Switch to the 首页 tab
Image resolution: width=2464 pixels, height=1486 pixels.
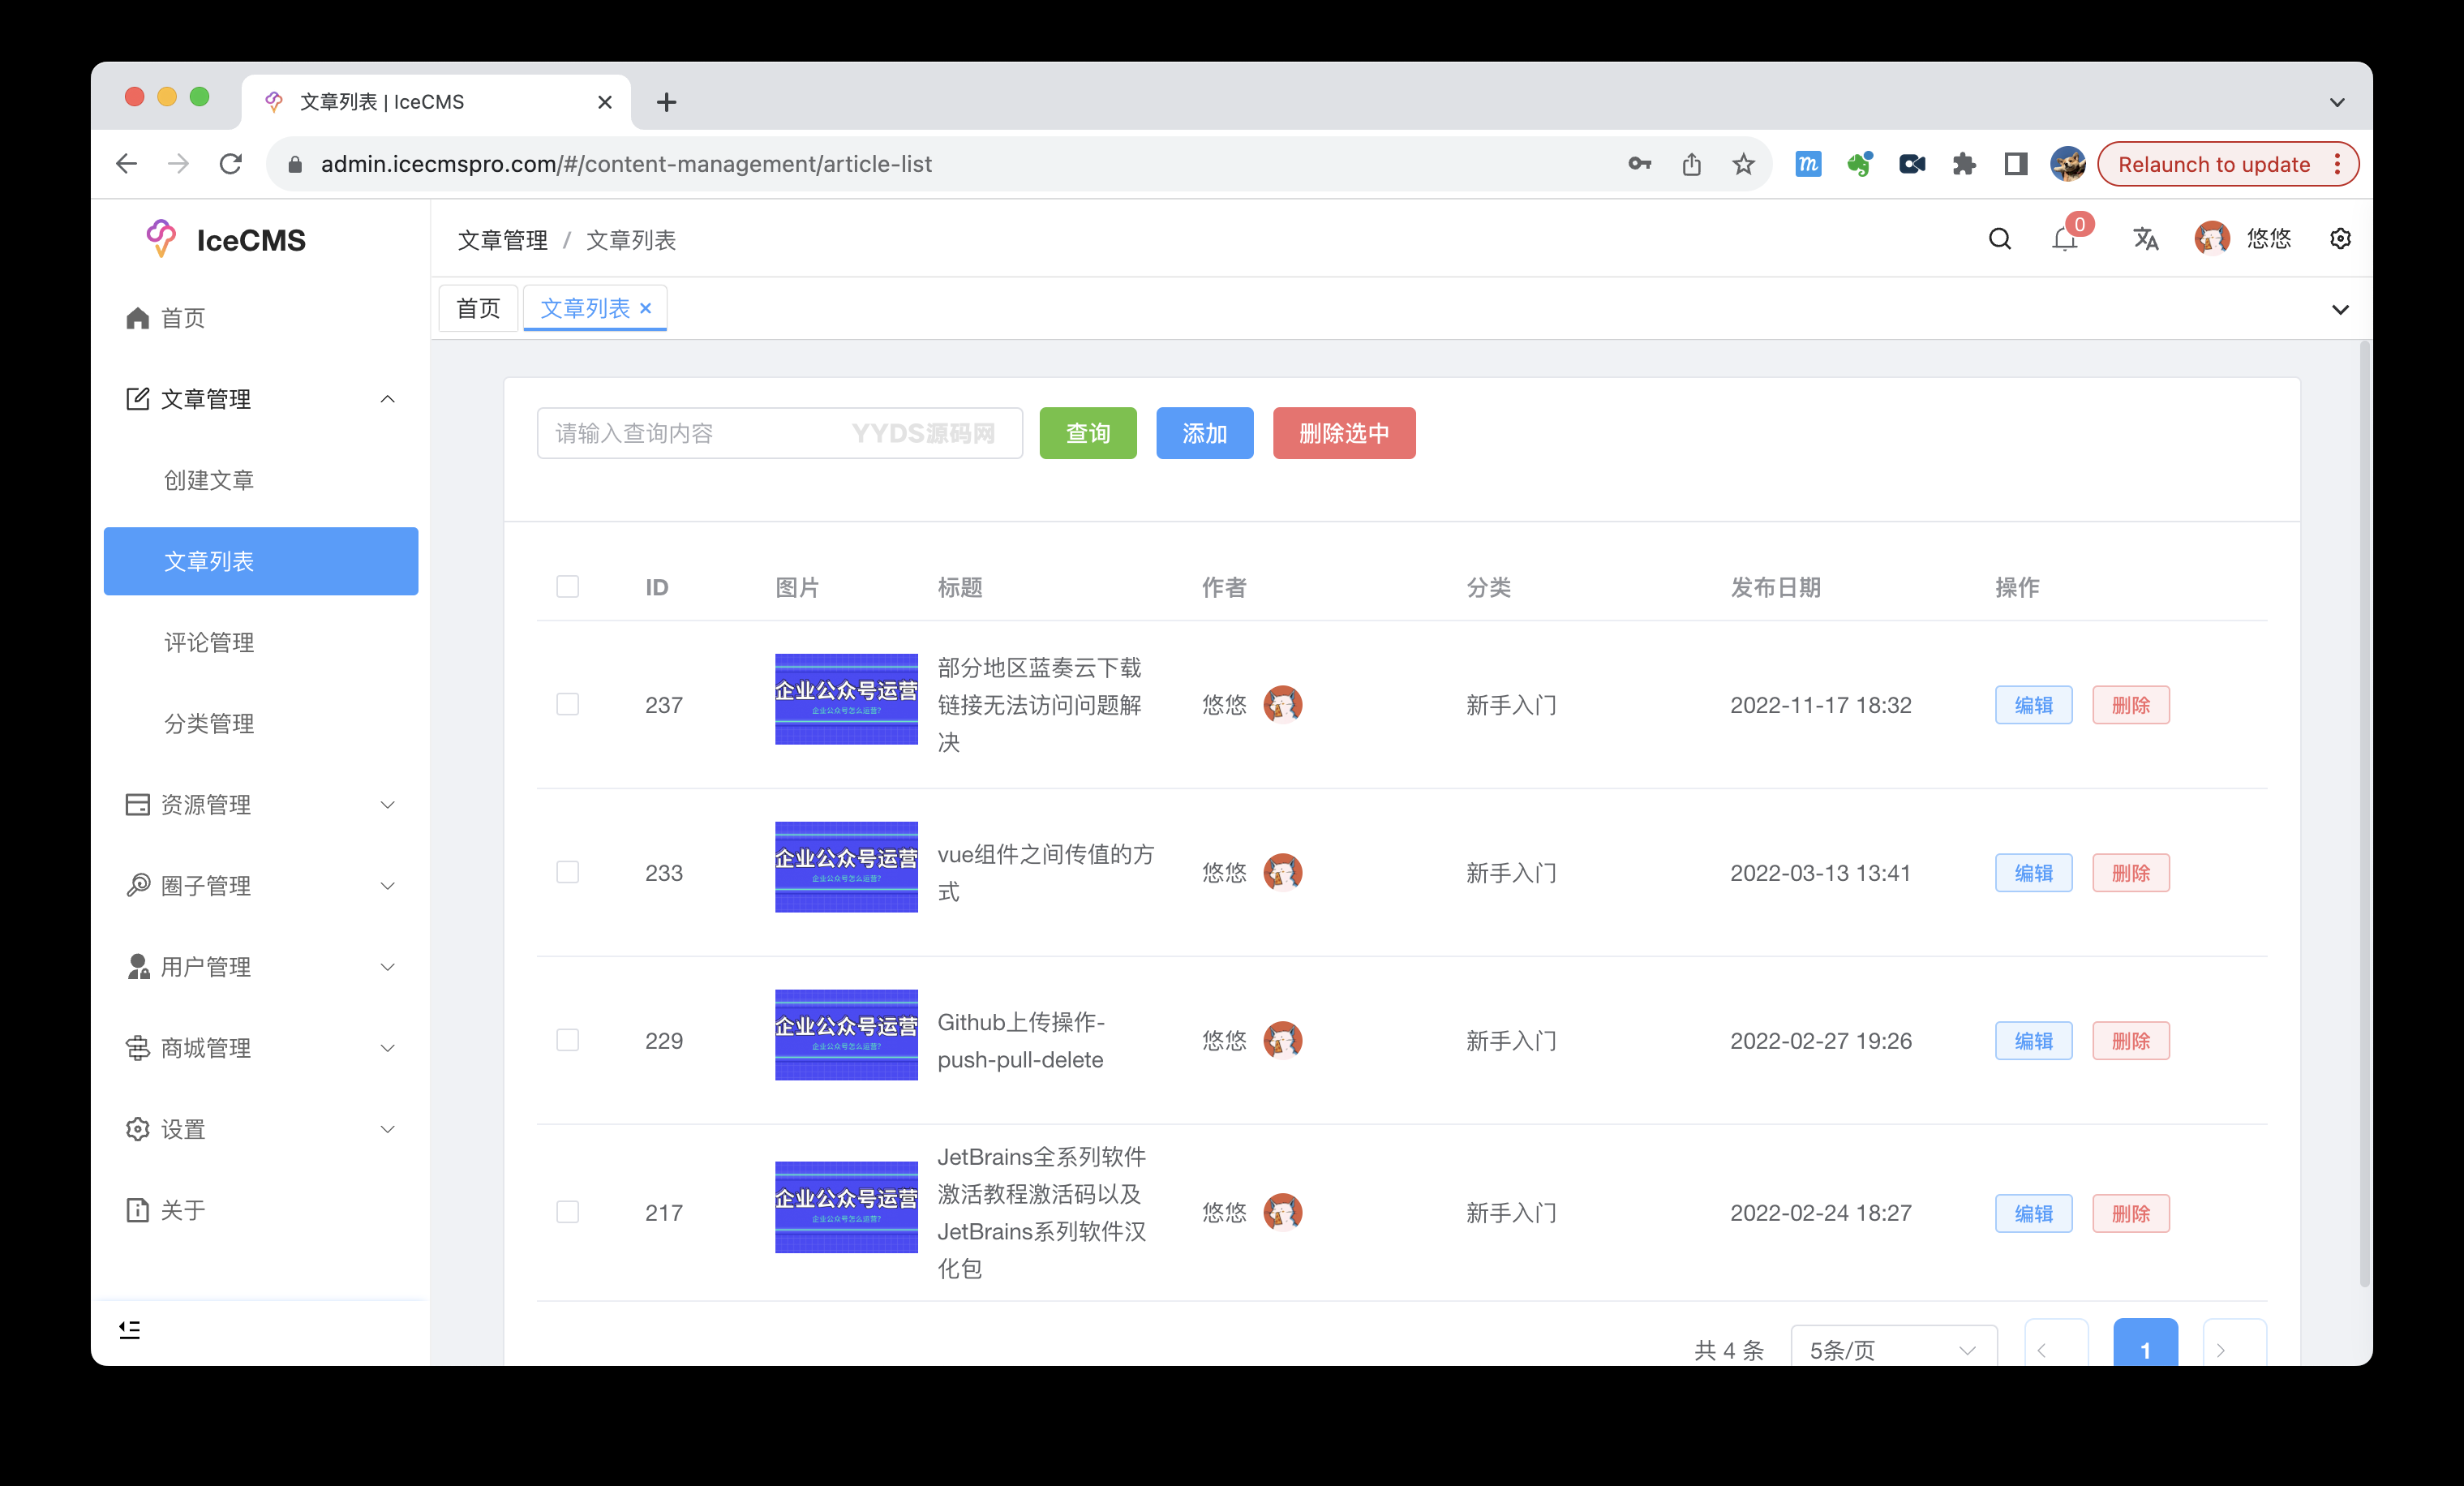click(477, 307)
